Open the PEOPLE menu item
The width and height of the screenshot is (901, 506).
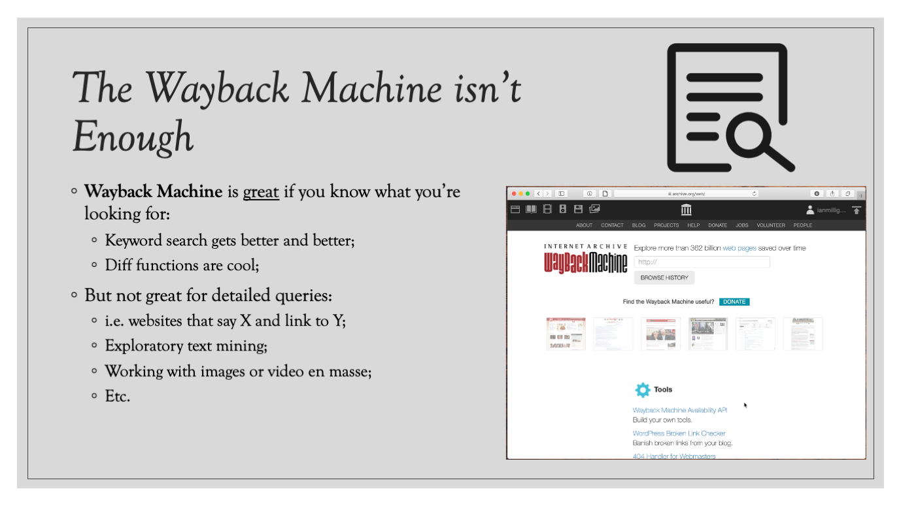tap(803, 225)
